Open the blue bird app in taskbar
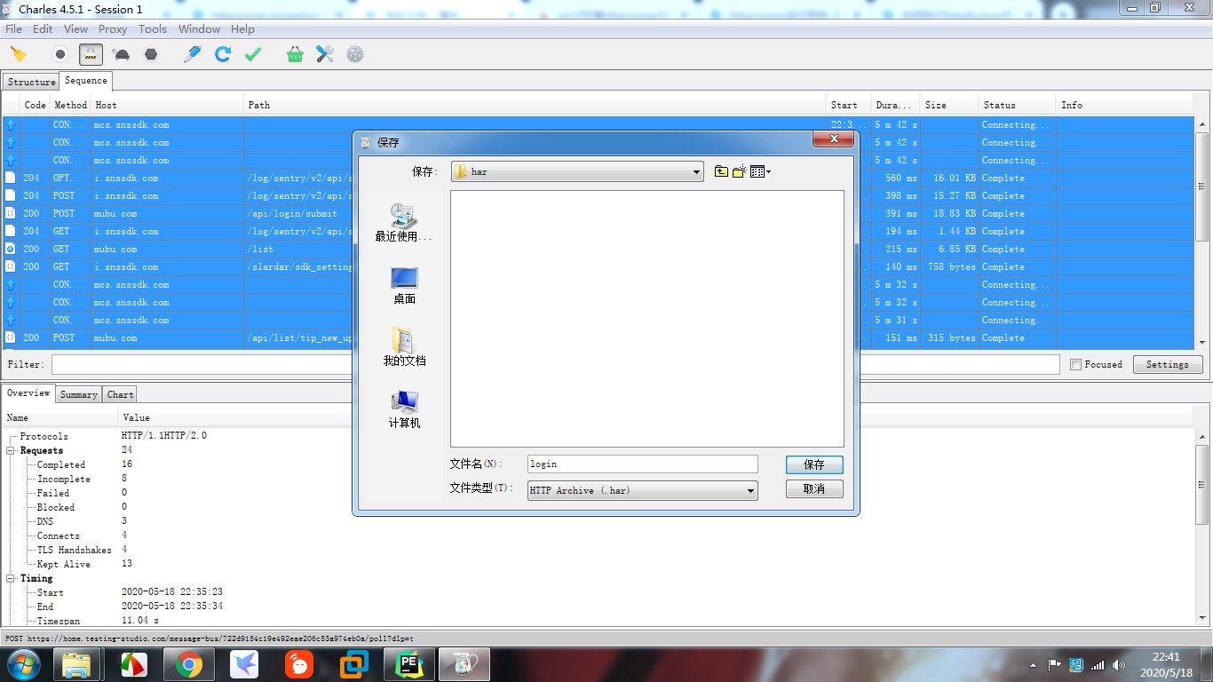Image resolution: width=1213 pixels, height=682 pixels. pyautogui.click(x=244, y=664)
